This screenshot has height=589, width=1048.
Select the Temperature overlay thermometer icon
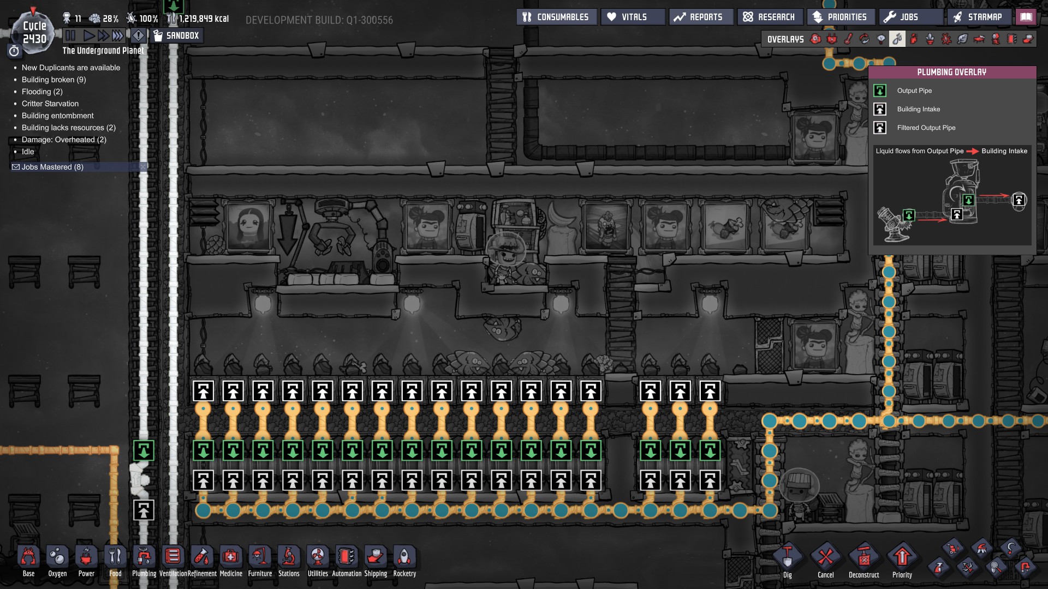pos(848,39)
